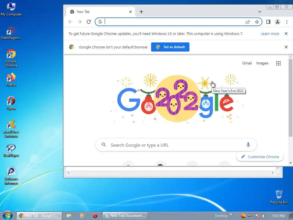The image size is (293, 220).
Task: Click the 5:57 PM taskbar clock
Action: (x=278, y=216)
